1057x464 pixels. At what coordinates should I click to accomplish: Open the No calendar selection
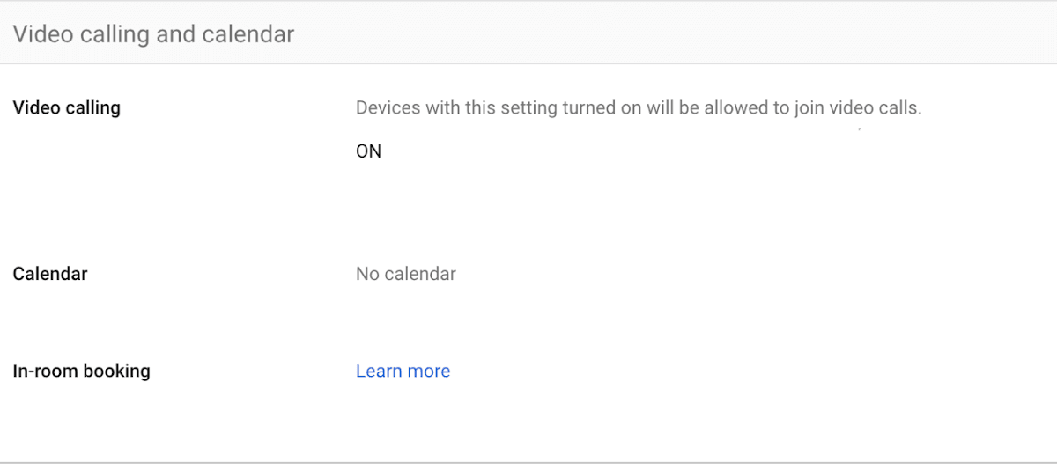pyautogui.click(x=405, y=274)
